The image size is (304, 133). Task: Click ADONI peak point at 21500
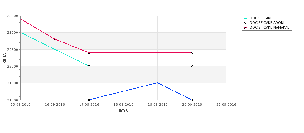pyautogui.click(x=157, y=83)
